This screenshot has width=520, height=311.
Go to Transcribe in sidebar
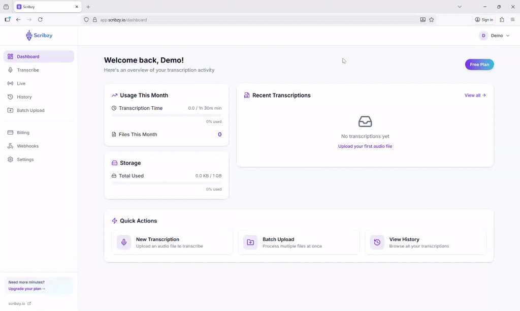coord(28,70)
